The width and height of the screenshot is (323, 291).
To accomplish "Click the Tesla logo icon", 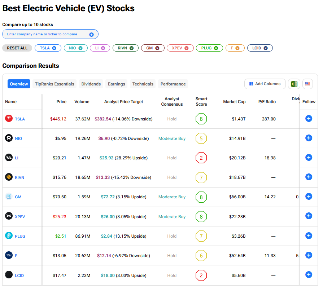I will 9,119.
